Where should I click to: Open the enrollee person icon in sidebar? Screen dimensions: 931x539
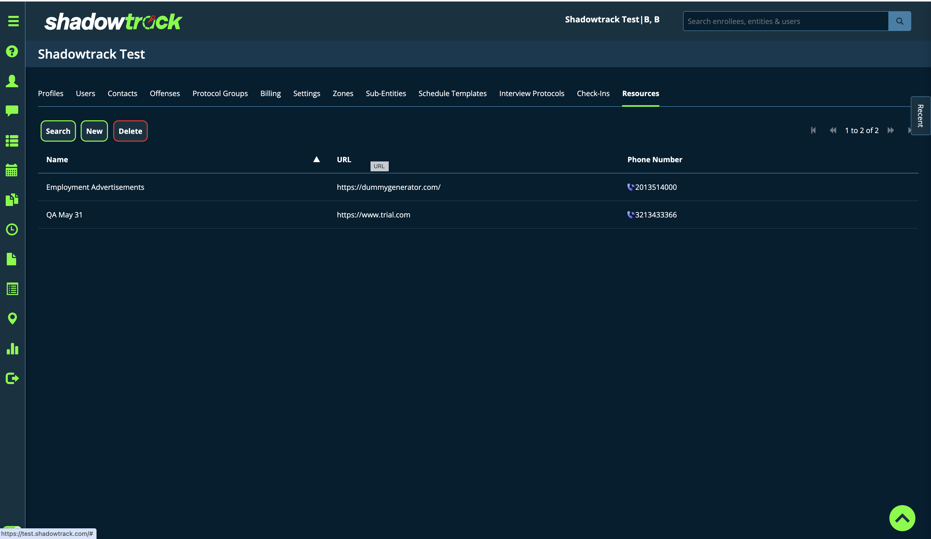[12, 81]
